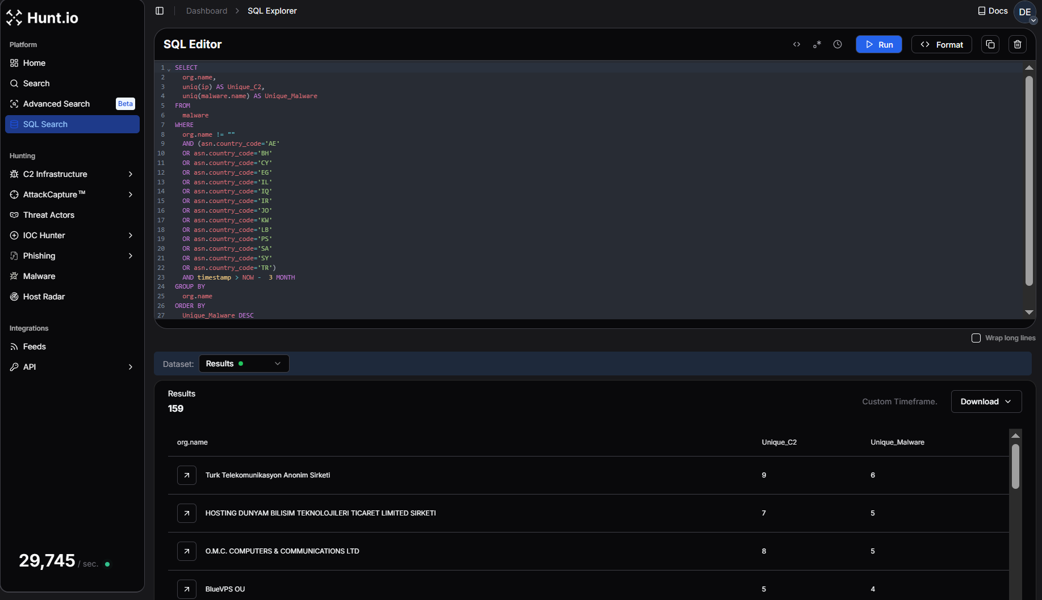
Task: Open Host Radar page
Action: coord(72,297)
